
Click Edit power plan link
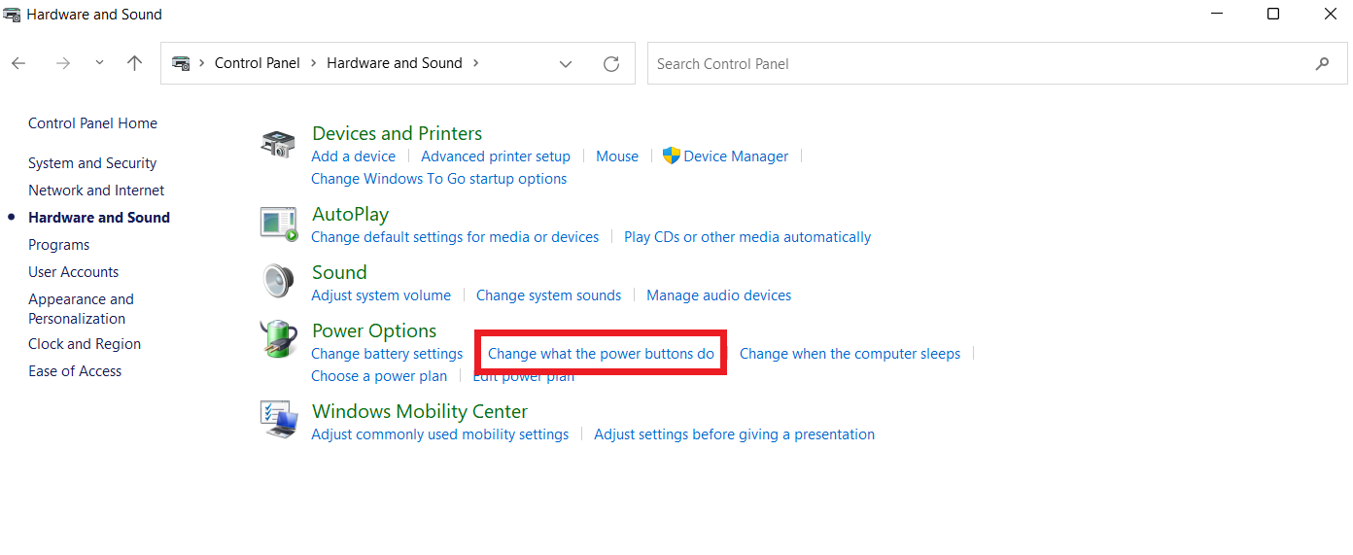pyautogui.click(x=523, y=376)
